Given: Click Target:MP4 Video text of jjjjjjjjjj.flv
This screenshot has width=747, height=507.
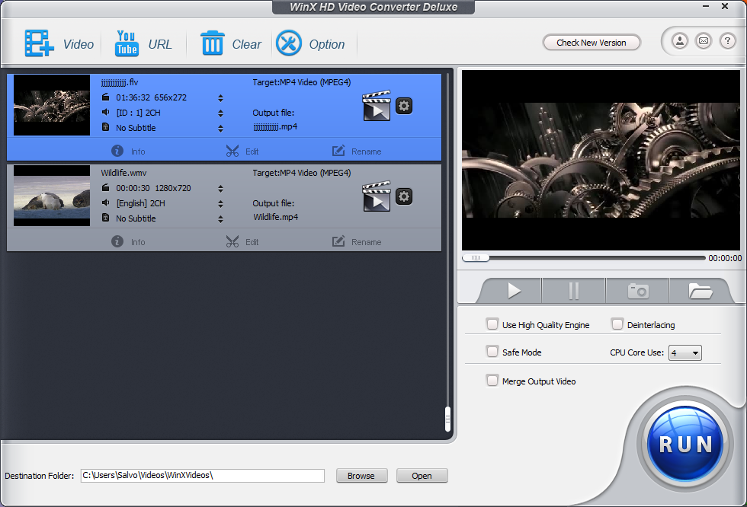Looking at the screenshot, I should [302, 82].
